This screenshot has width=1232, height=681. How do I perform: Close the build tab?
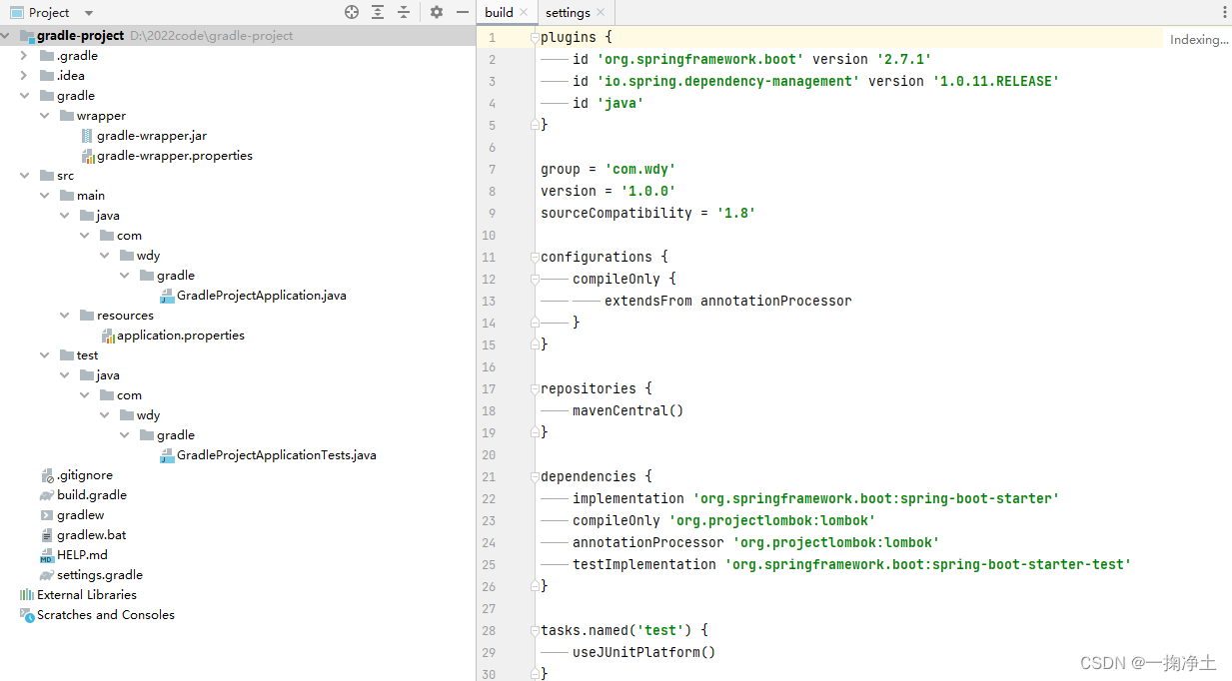pyautogui.click(x=524, y=13)
